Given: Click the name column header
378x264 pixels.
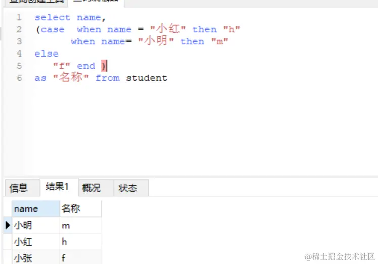Looking at the screenshot, I should coord(36,208).
